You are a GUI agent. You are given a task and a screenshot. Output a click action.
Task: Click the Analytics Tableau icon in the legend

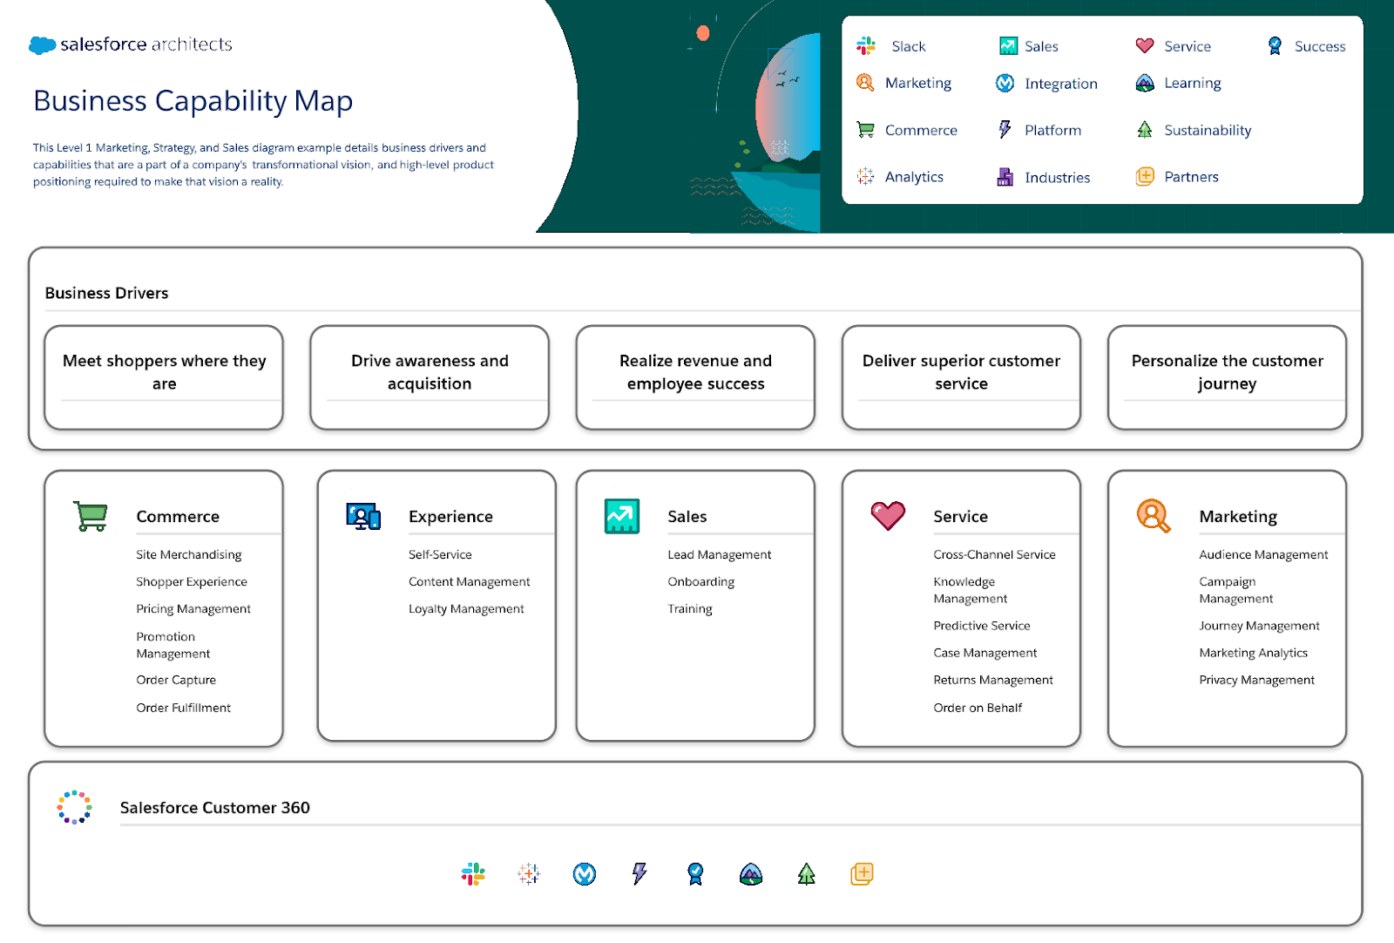tap(865, 176)
